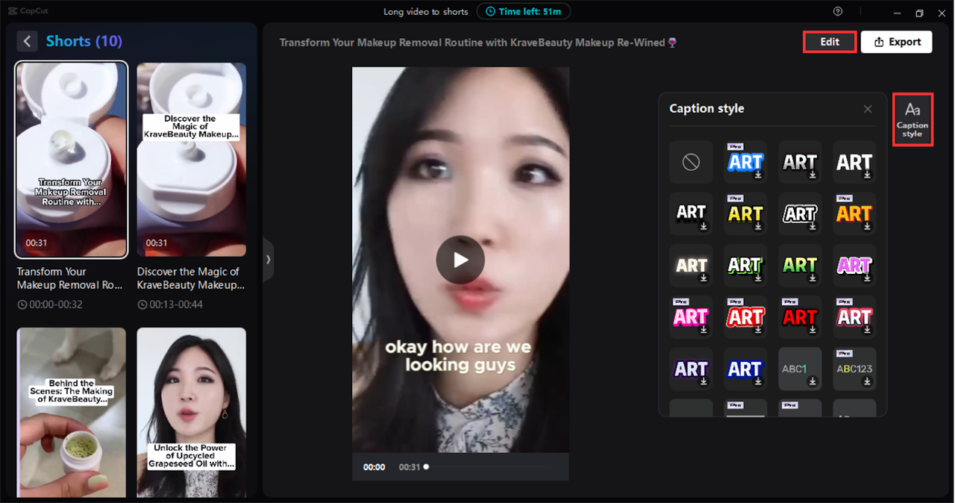Export the short video
The width and height of the screenshot is (955, 503).
click(x=897, y=42)
